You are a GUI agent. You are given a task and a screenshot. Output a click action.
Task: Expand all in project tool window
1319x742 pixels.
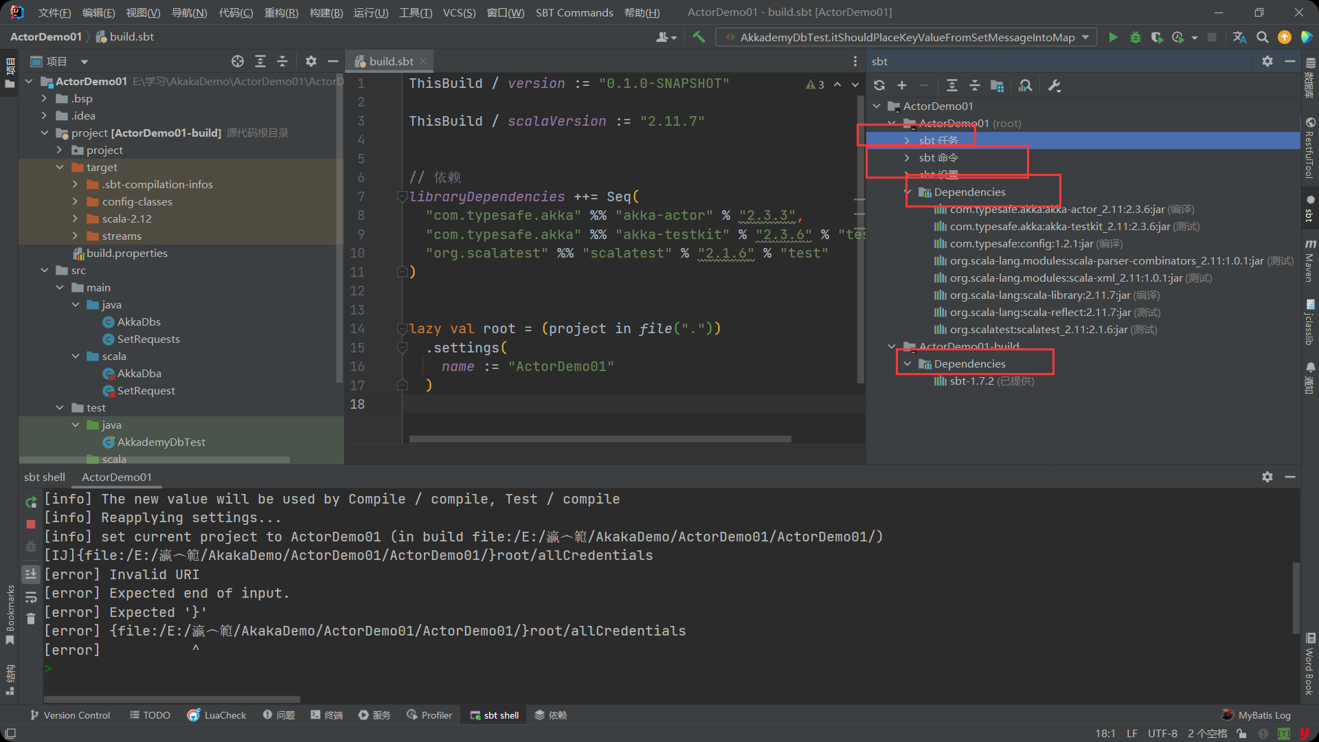coord(260,61)
